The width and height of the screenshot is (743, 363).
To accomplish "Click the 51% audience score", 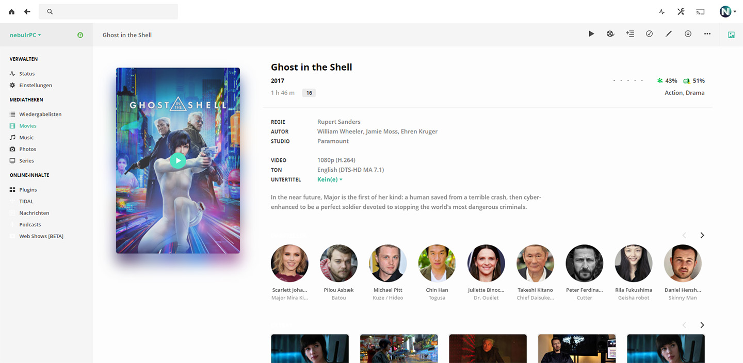I will (694, 81).
